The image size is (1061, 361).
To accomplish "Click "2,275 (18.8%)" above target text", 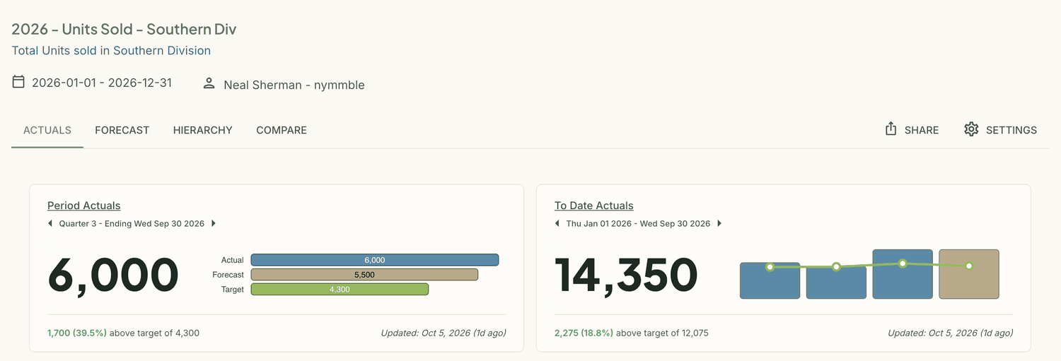I will (x=584, y=333).
